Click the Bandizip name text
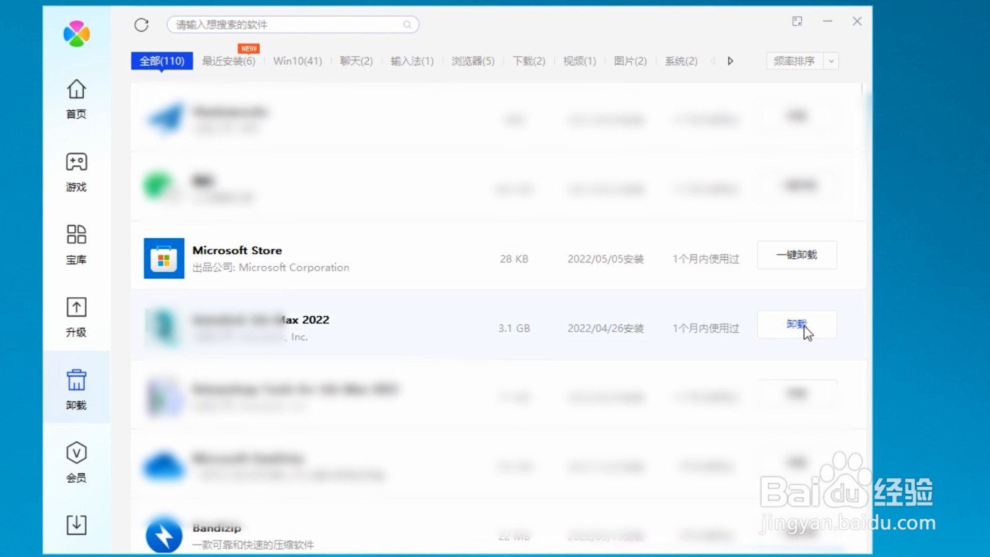Screen dimensions: 990x557 [217, 528]
